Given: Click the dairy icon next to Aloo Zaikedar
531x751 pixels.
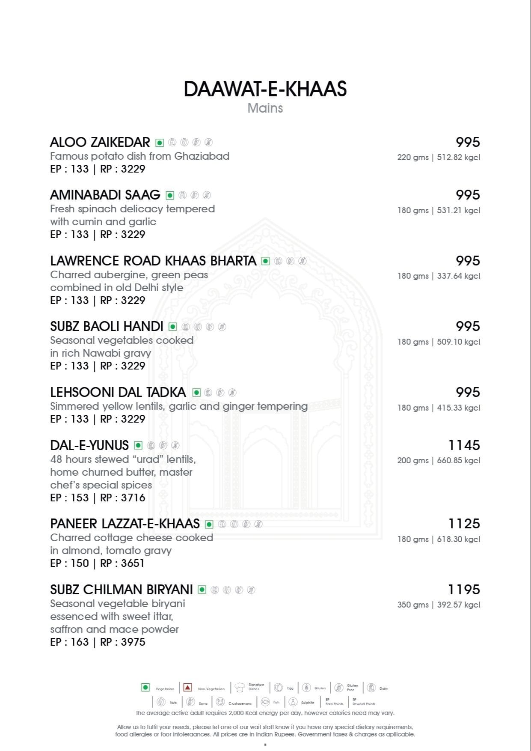Looking at the screenshot, I should [x=172, y=143].
